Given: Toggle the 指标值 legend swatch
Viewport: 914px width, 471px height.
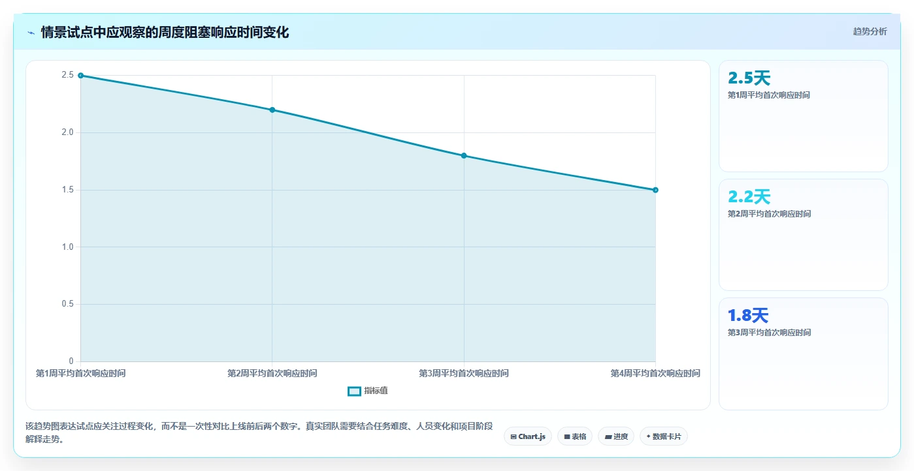Looking at the screenshot, I should coord(354,391).
